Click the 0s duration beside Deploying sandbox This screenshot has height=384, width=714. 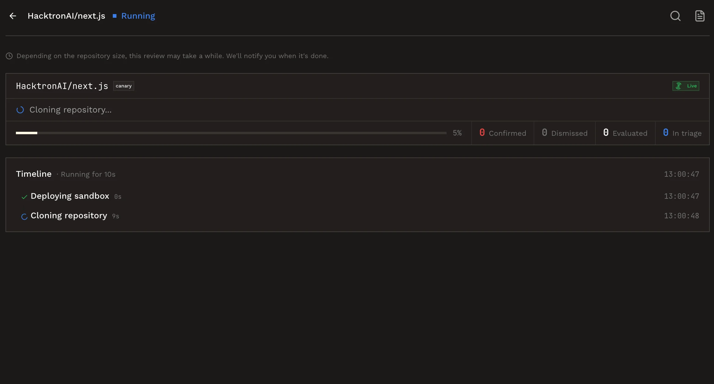[118, 197]
